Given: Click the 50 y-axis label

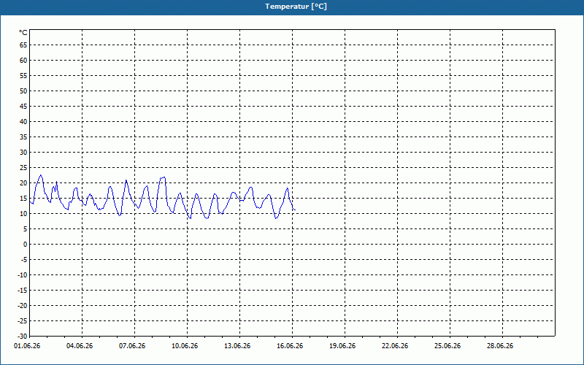Looking at the screenshot, I should point(23,91).
